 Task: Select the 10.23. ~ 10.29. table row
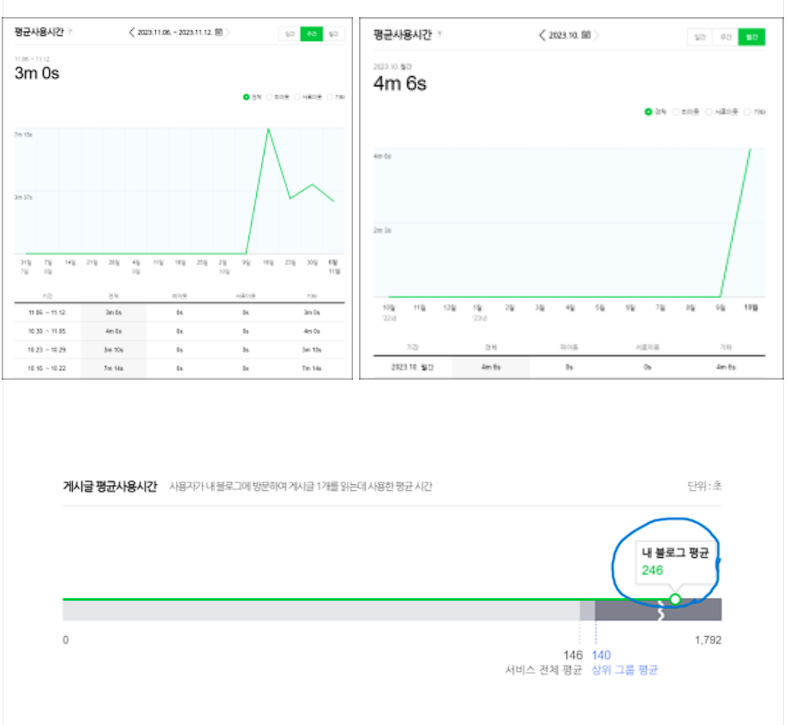coord(179,350)
